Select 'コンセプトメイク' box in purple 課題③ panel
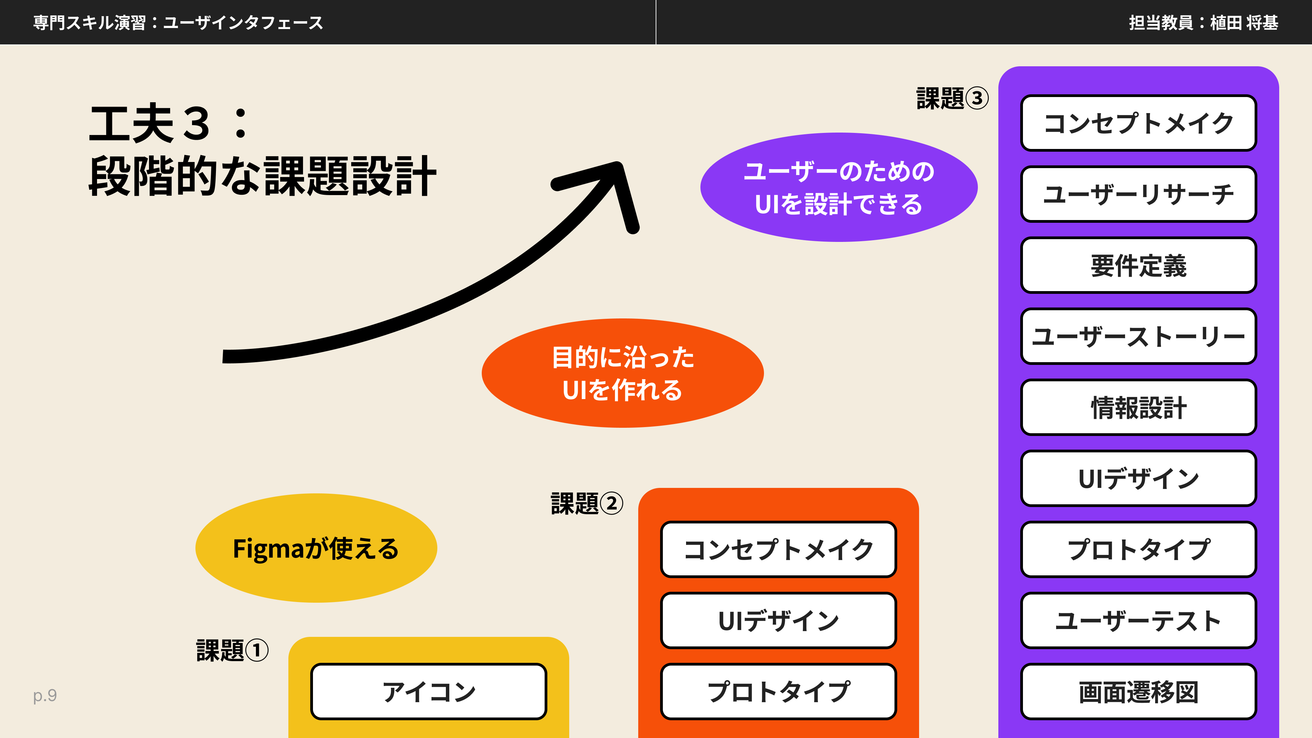Screen dimensions: 1312x738 1138,123
